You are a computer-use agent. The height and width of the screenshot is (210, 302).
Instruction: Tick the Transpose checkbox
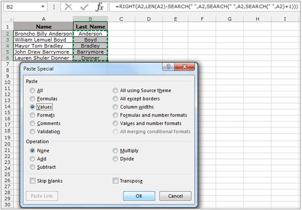point(115,181)
